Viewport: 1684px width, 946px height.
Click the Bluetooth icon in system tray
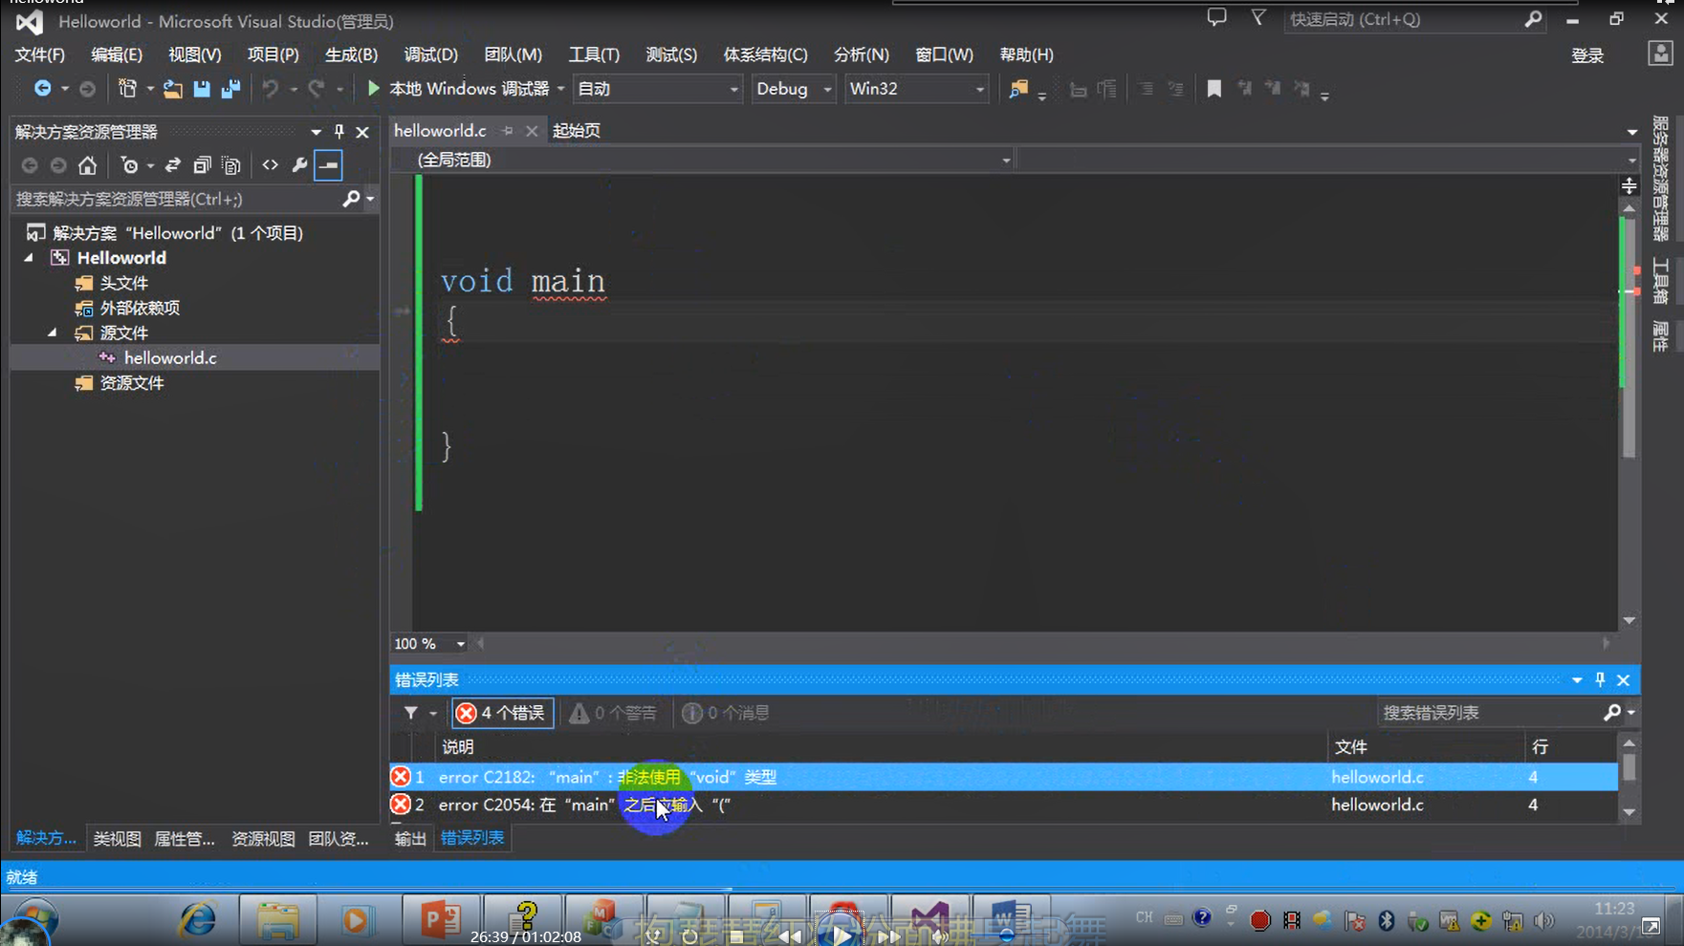(x=1387, y=920)
